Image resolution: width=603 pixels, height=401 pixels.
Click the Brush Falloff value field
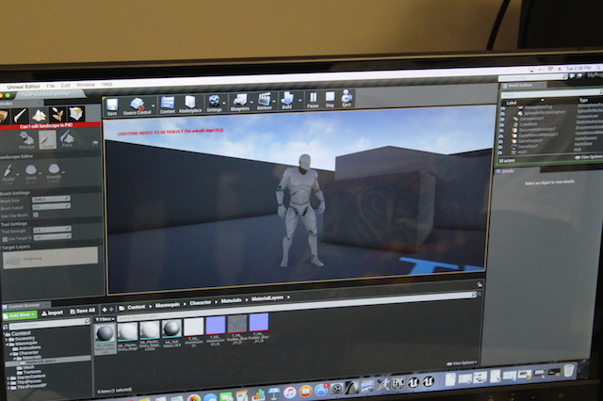coord(51,206)
